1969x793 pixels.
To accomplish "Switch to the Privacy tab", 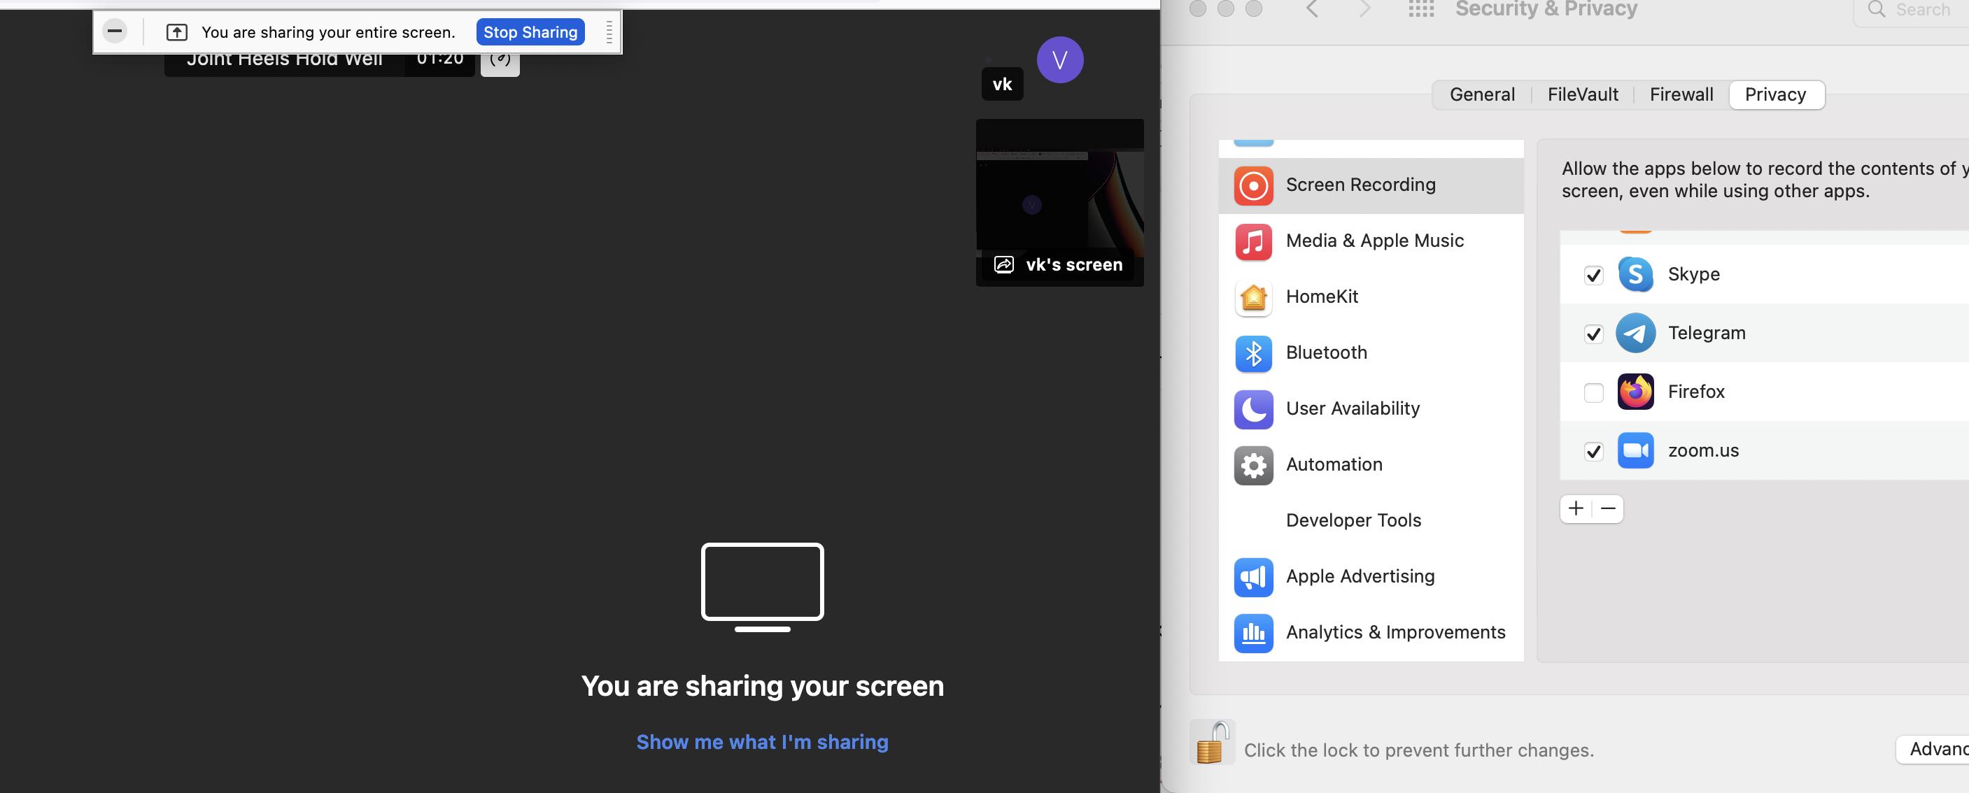I will point(1776,93).
